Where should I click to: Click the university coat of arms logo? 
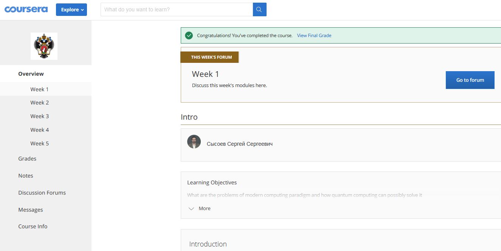[44, 46]
